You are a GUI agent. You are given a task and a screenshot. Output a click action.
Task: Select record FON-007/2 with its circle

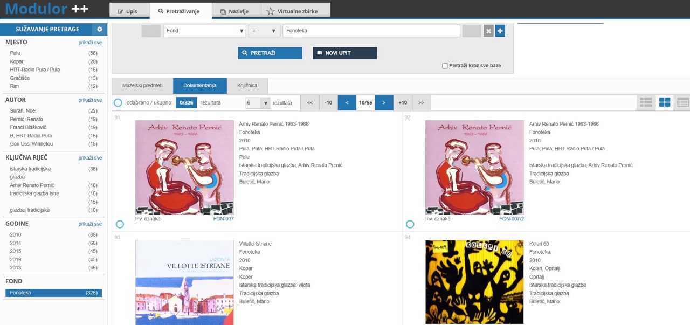[410, 224]
